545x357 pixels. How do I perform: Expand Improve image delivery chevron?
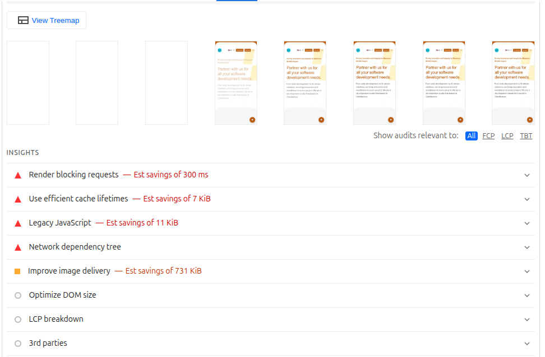click(526, 271)
